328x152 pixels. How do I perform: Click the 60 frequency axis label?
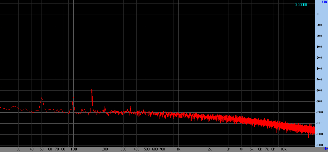point(50,149)
